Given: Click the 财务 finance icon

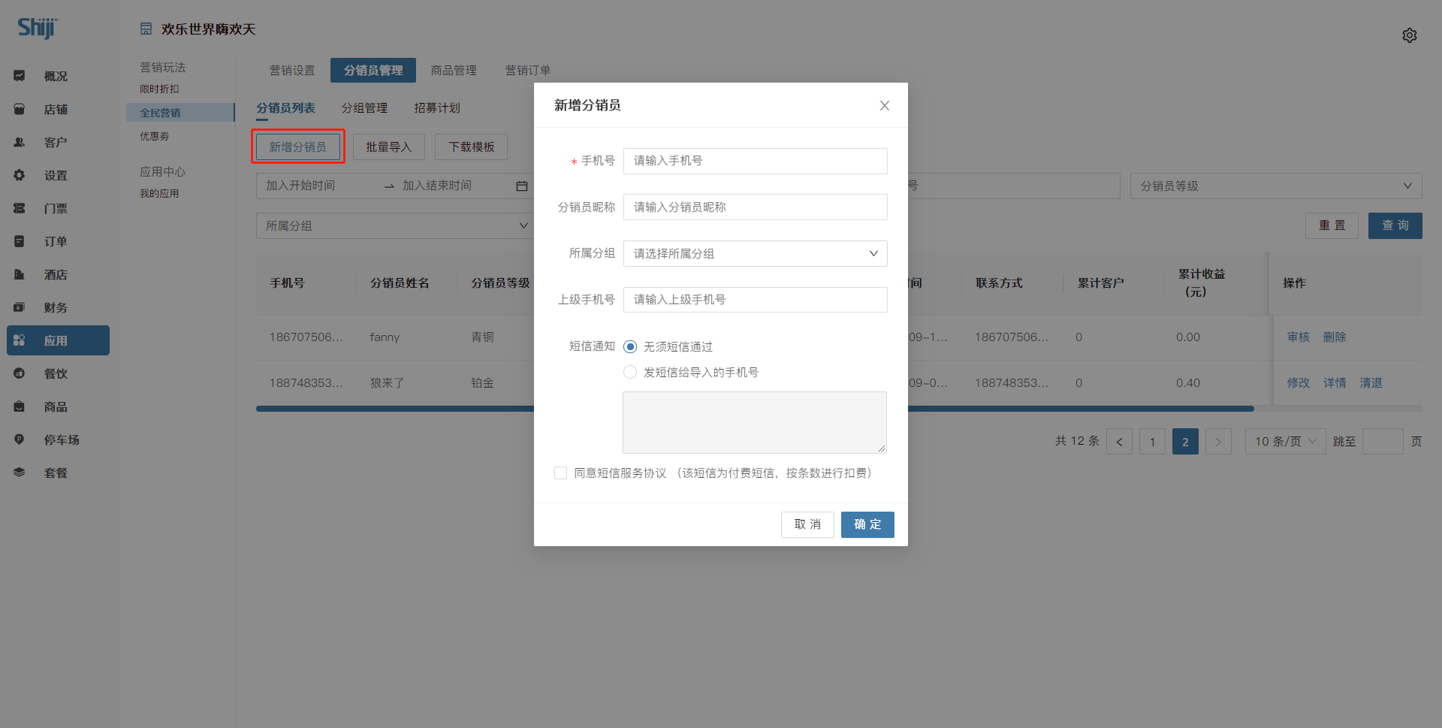Looking at the screenshot, I should 20,307.
